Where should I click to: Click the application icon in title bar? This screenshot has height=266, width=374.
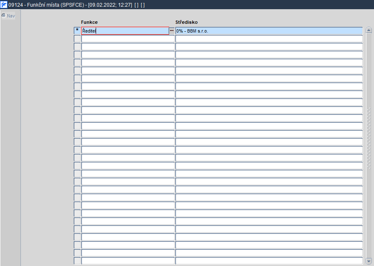pyautogui.click(x=4, y=5)
